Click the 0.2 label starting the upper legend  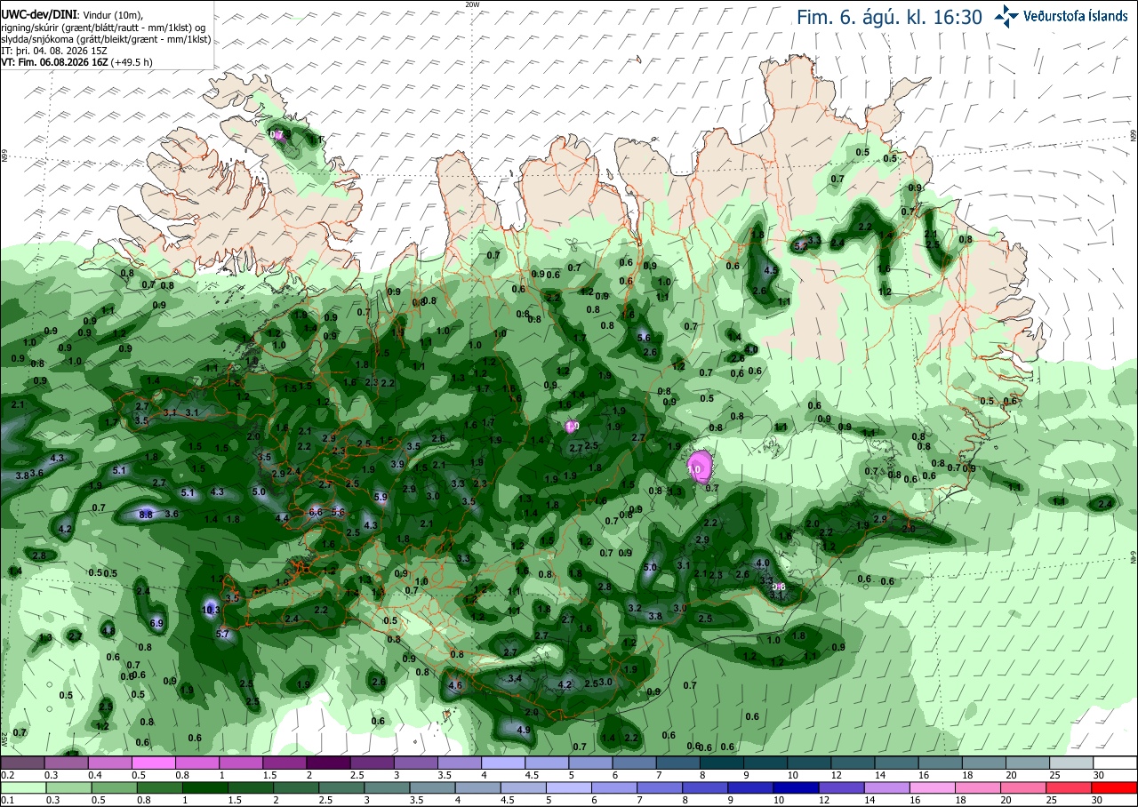[x=7, y=775]
